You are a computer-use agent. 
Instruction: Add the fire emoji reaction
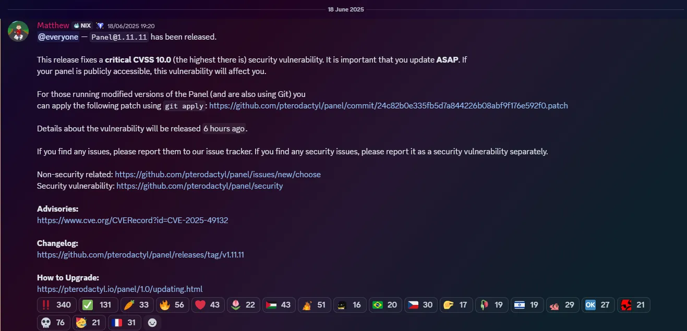172,305
